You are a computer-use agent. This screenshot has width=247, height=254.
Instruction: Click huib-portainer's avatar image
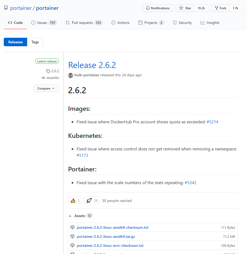click(71, 75)
